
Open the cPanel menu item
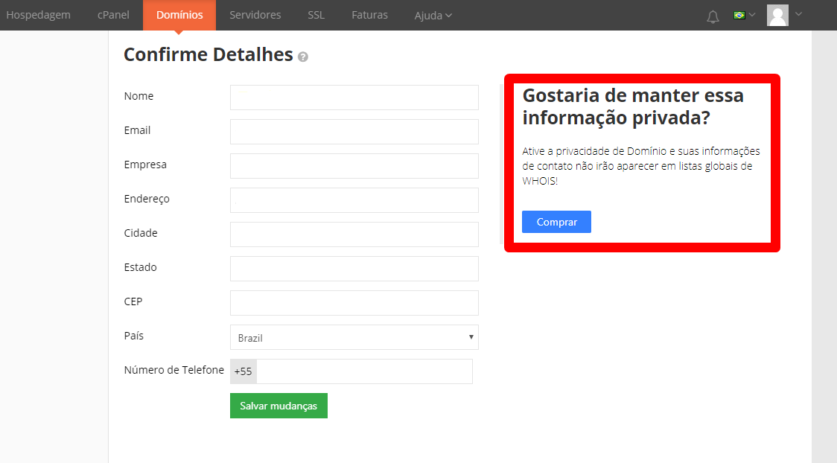[113, 15]
